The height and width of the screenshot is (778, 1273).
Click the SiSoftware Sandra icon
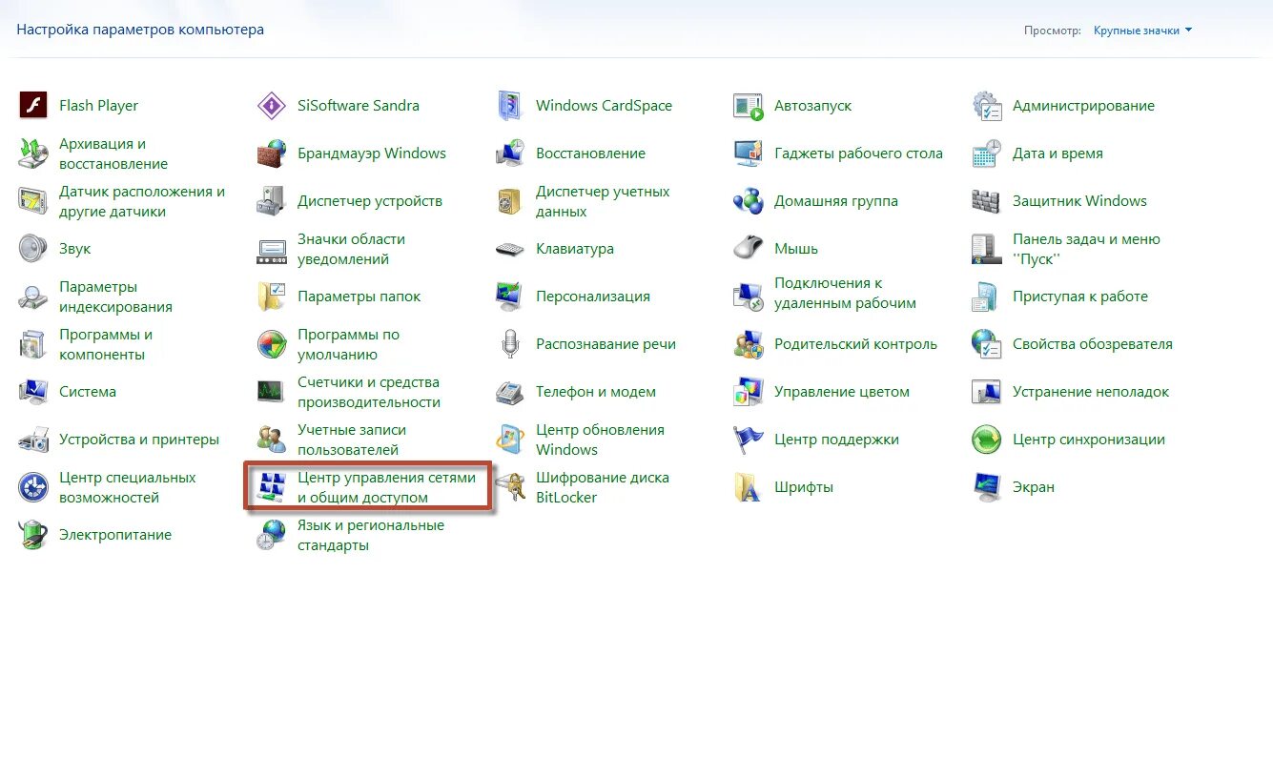pyautogui.click(x=272, y=105)
